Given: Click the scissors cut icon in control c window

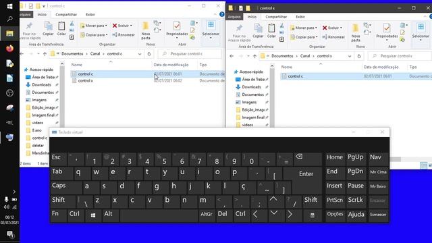Looking at the screenshot, I should point(72,24).
